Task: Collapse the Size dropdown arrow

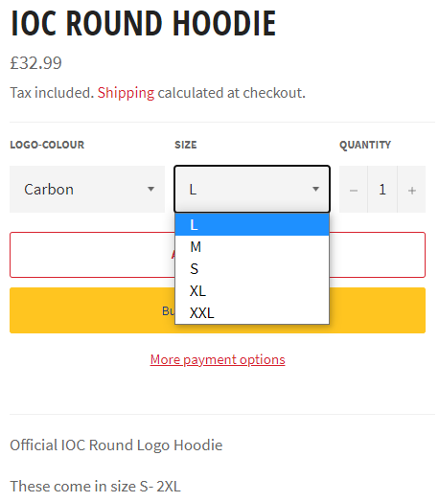Action: (315, 189)
